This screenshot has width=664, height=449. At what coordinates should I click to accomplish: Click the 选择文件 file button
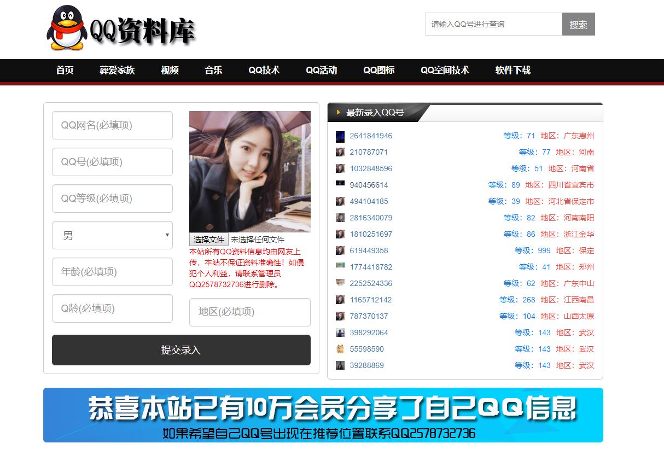tap(209, 240)
